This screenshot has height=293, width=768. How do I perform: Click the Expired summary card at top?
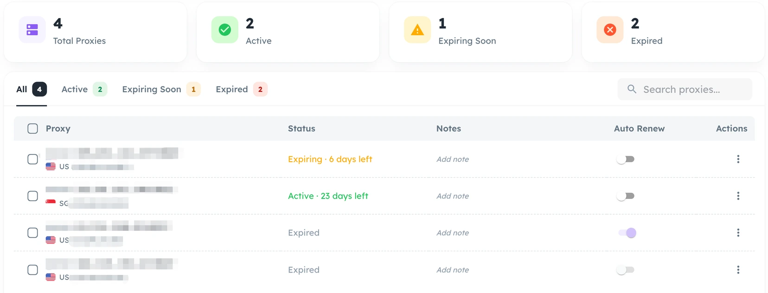coord(673,32)
